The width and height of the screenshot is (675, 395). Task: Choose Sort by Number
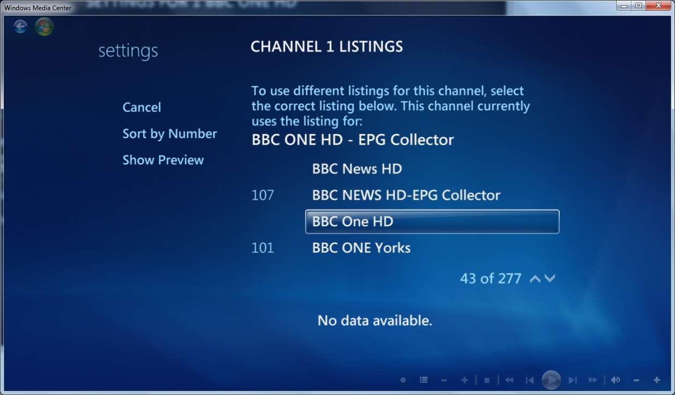[x=169, y=134]
